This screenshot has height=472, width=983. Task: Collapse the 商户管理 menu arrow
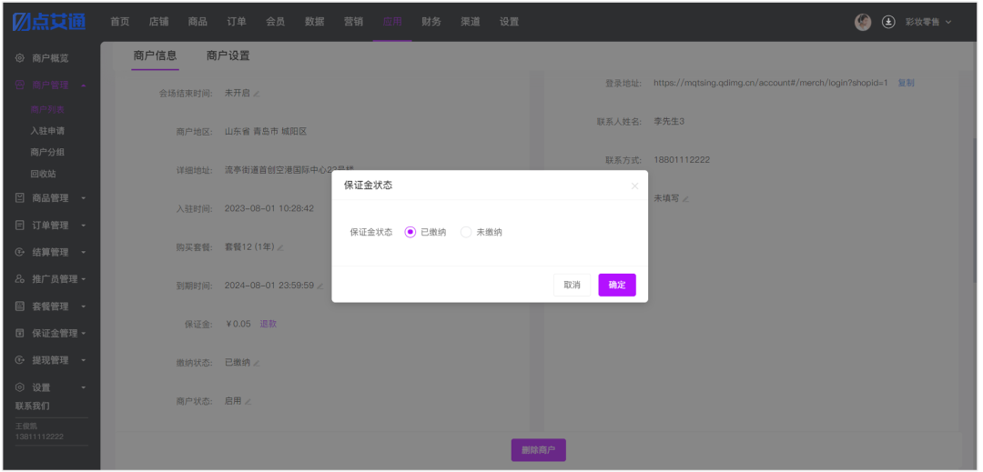(84, 85)
